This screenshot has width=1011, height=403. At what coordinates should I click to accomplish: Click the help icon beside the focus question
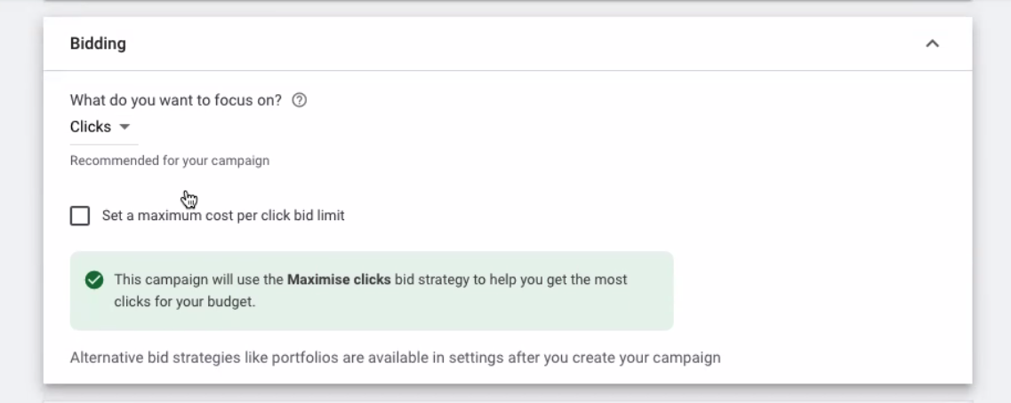coord(300,100)
